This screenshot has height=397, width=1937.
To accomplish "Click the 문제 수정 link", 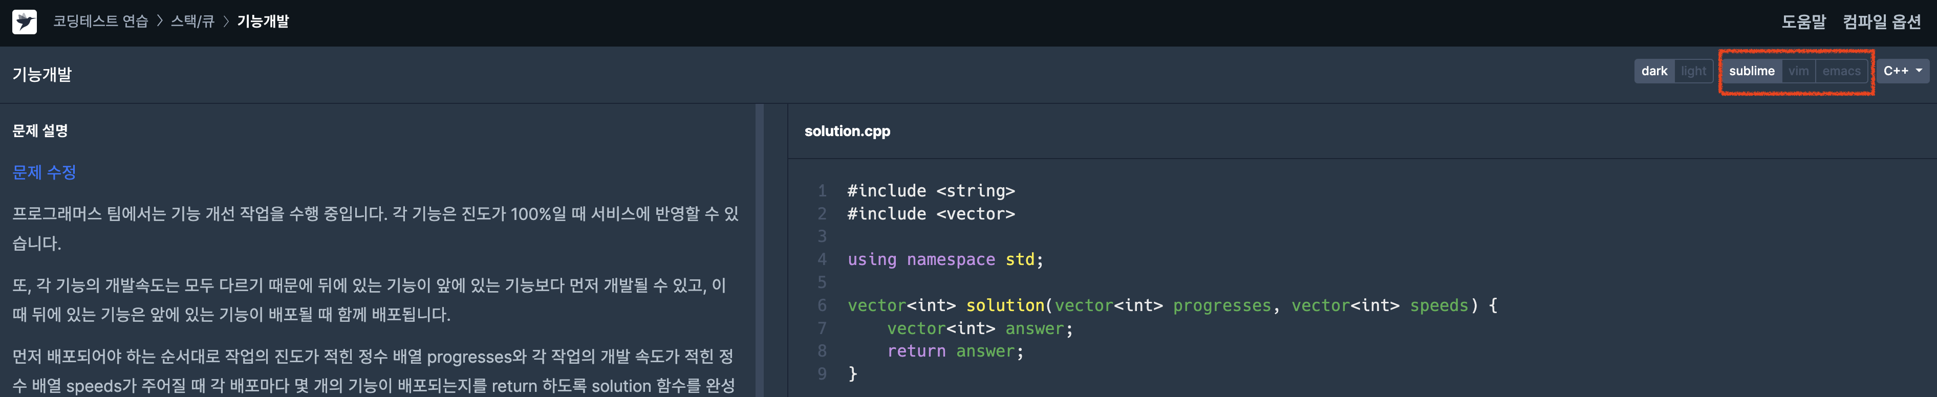I will coord(45,172).
